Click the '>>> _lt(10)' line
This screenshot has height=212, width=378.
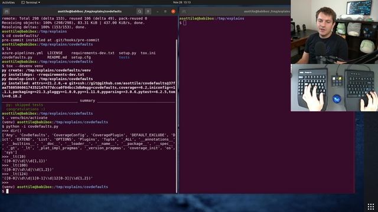[x=14, y=157]
